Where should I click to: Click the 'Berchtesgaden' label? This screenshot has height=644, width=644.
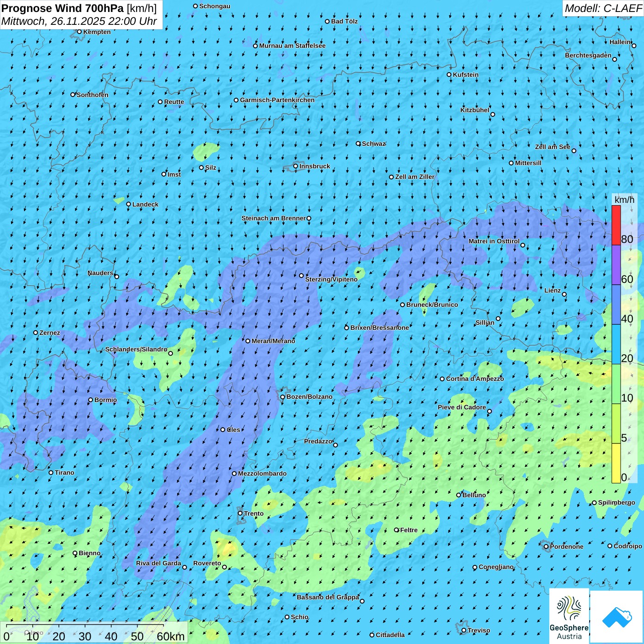[x=588, y=55]
